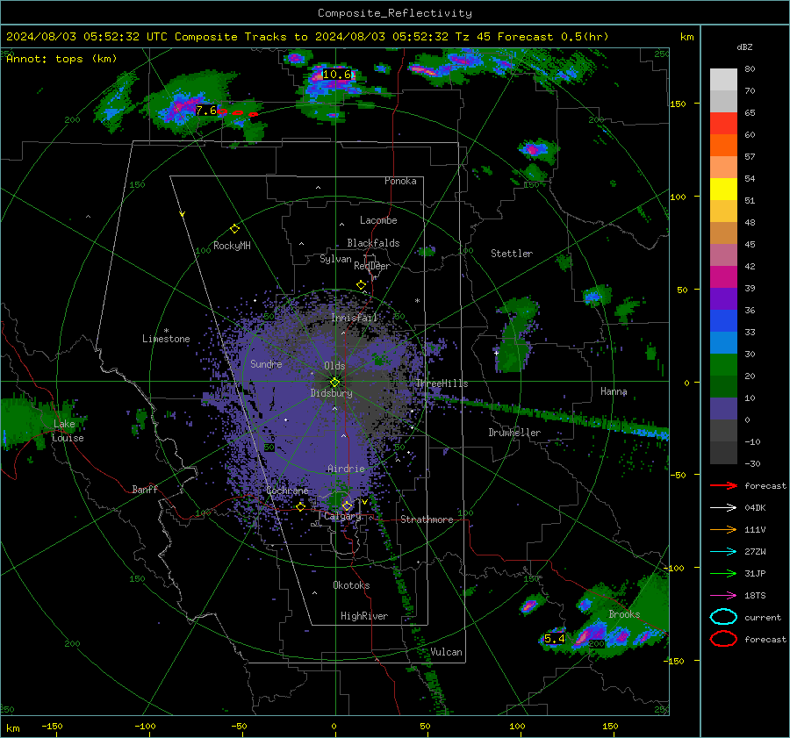This screenshot has height=738, width=790.
Task: Click the yellow diamond marker near Cochrane
Action: [301, 506]
